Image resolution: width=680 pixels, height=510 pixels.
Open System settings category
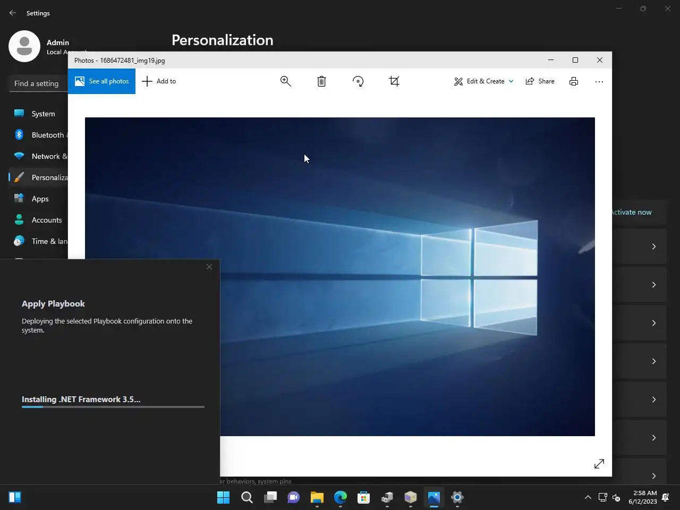click(38, 114)
